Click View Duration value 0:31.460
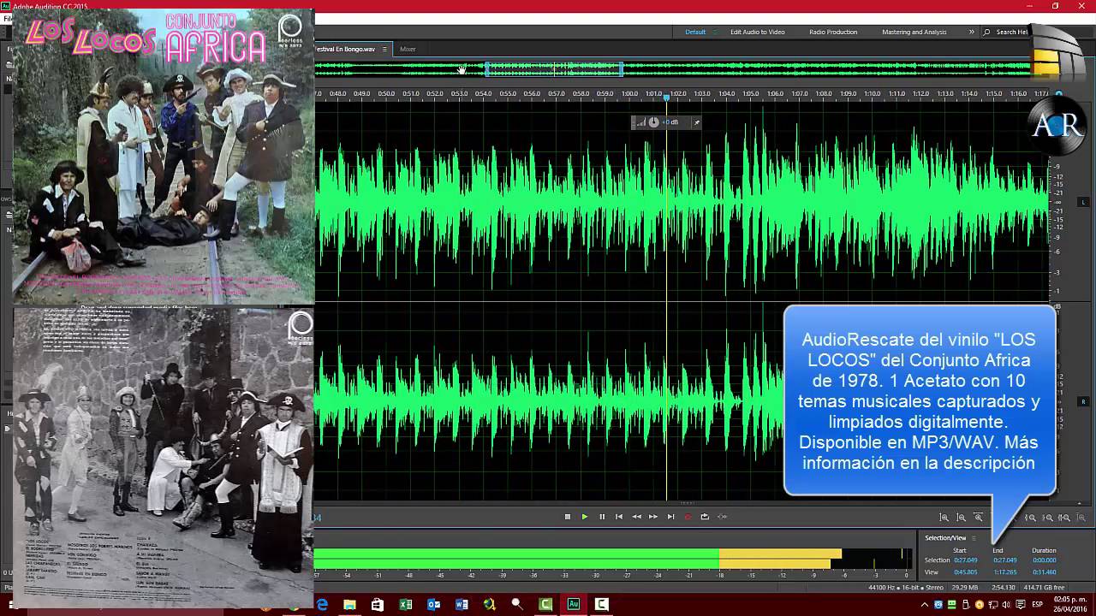The height and width of the screenshot is (616, 1096). [x=1044, y=572]
